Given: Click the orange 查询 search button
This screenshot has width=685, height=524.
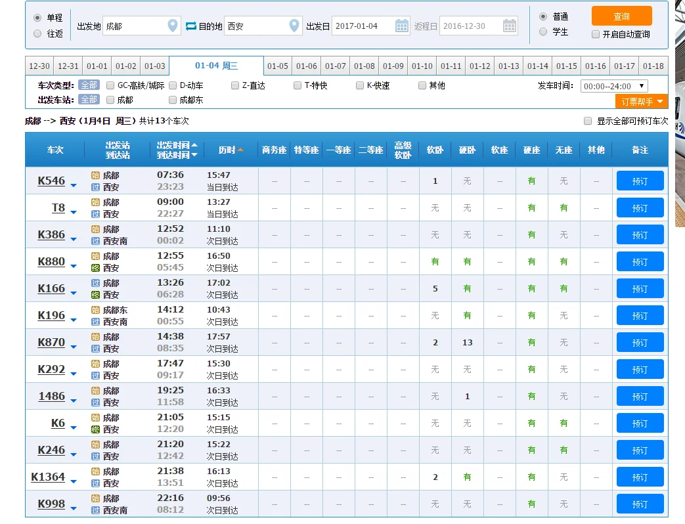Looking at the screenshot, I should [x=621, y=17].
